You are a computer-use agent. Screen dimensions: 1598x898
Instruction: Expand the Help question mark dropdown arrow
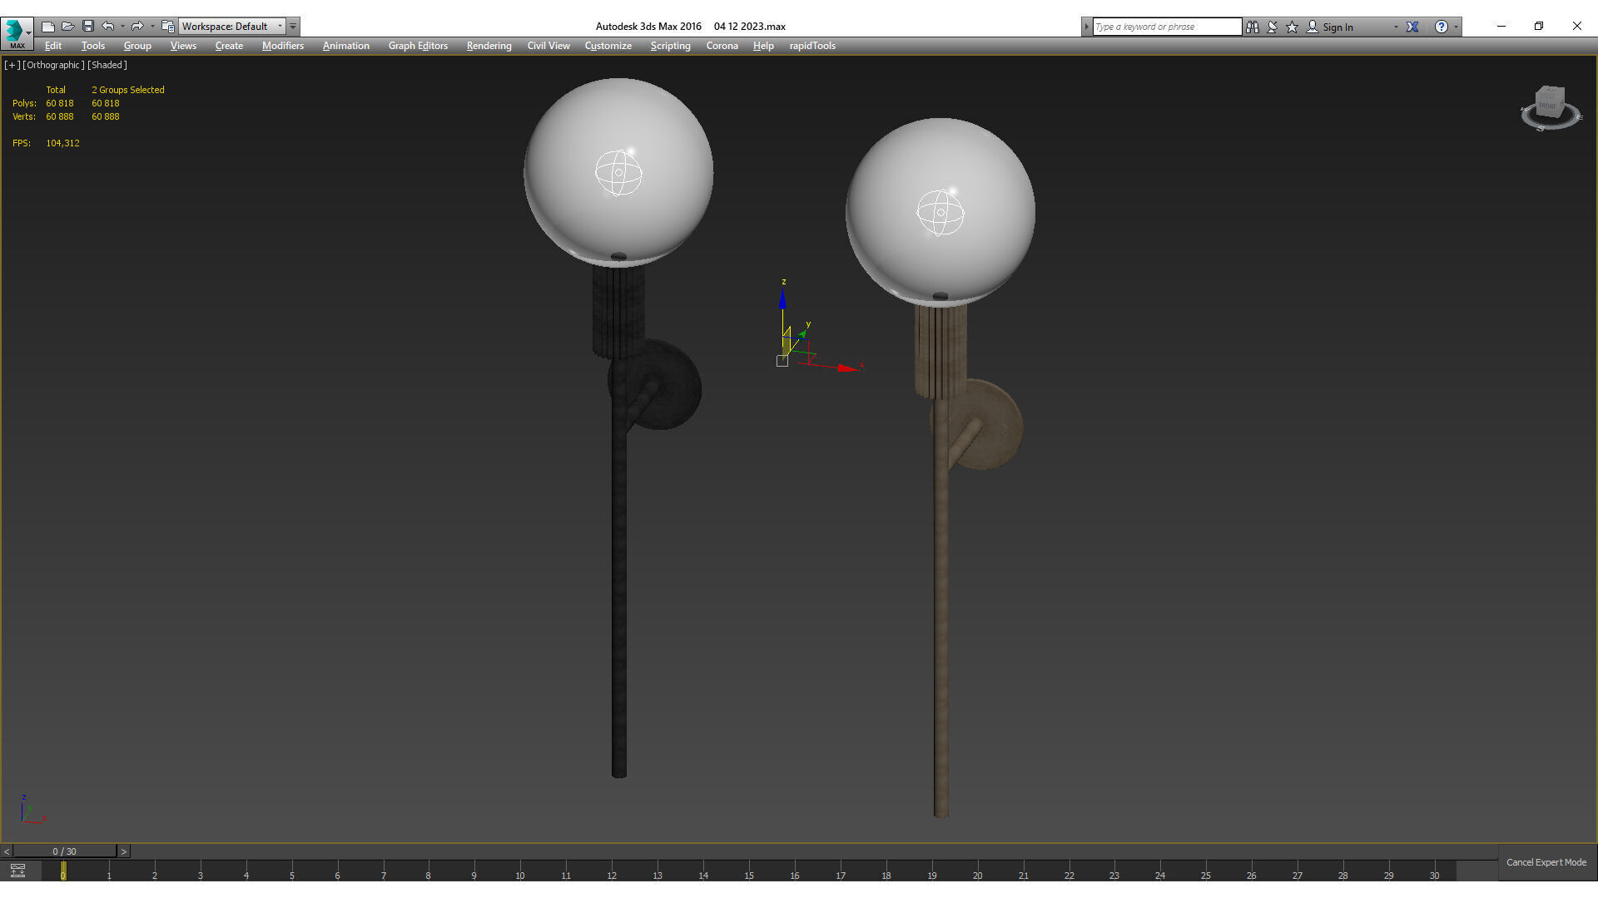click(x=1456, y=27)
